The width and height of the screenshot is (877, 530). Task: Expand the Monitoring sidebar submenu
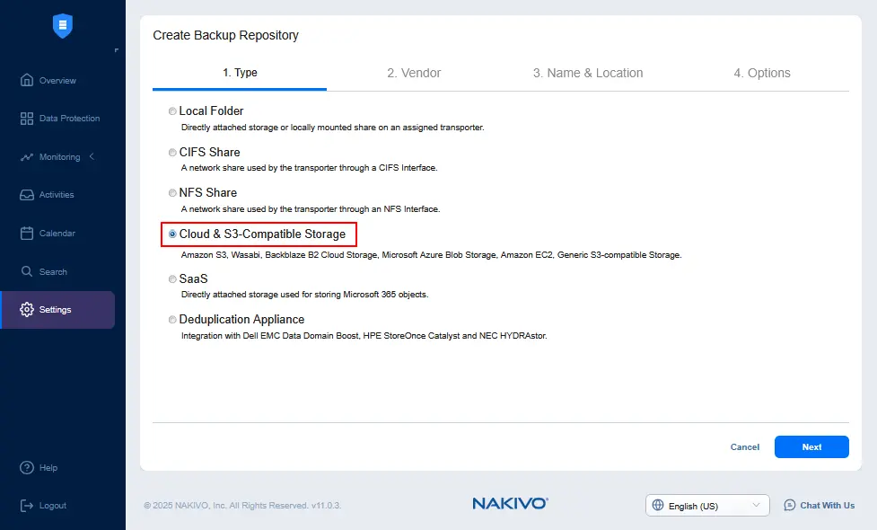tap(90, 155)
